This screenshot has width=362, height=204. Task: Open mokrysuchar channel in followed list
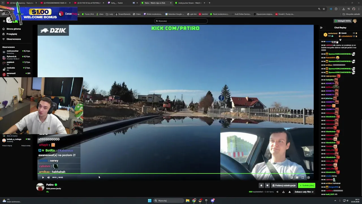pos(16,52)
